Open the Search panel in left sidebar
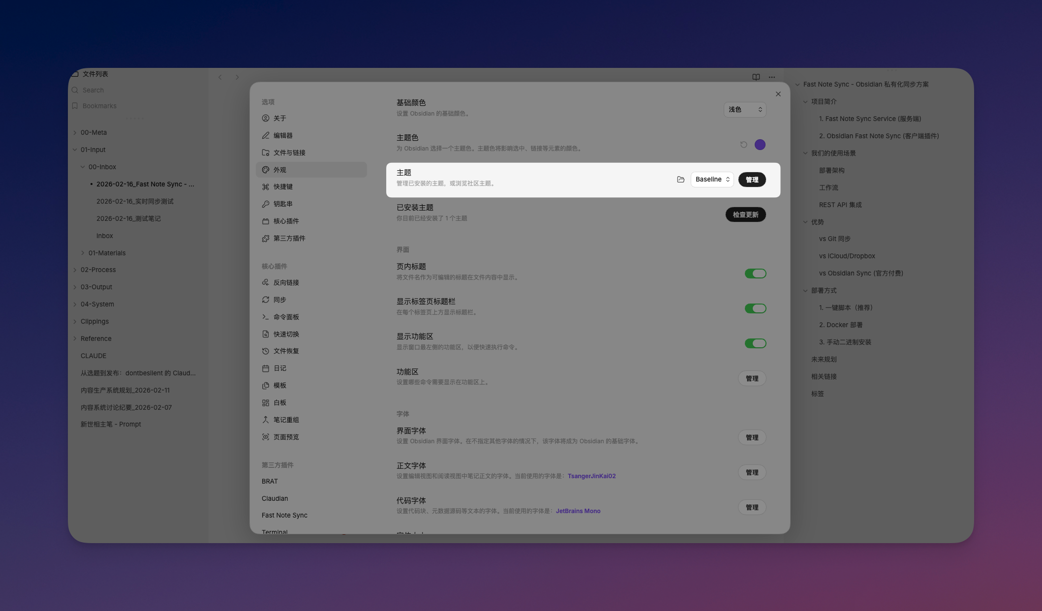Image resolution: width=1042 pixels, height=611 pixels. 93,90
